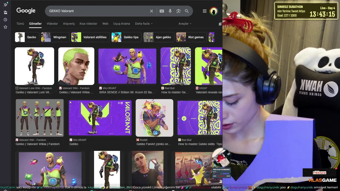Expand the Daha fazla dropdown
The width and height of the screenshot is (340, 191).
pos(144,24)
